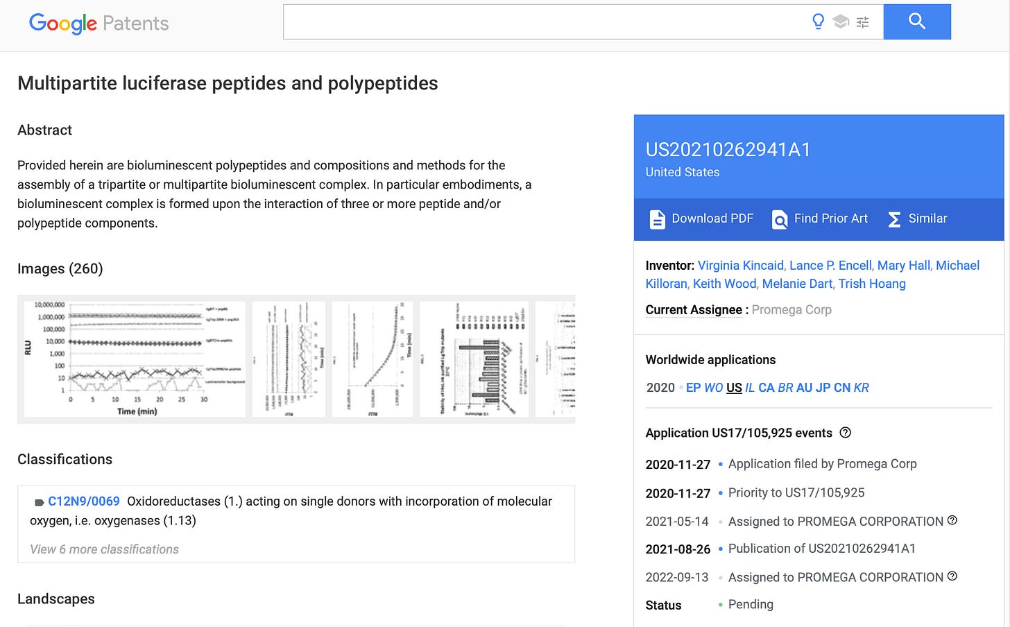This screenshot has width=1010, height=627.
Task: Click the 2021-05-14 assignment date
Action: pos(677,522)
